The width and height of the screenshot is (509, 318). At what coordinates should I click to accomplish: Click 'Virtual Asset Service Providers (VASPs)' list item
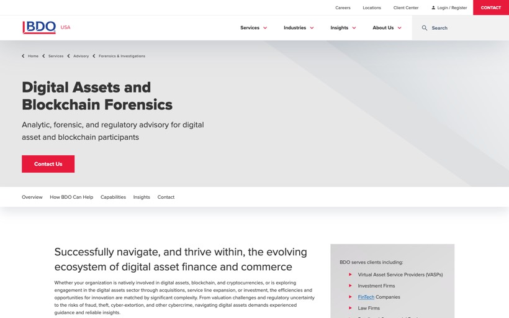point(400,275)
